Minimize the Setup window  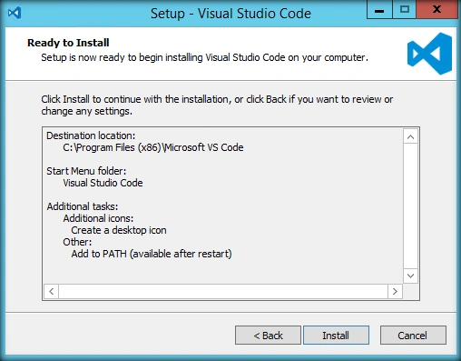coord(379,10)
